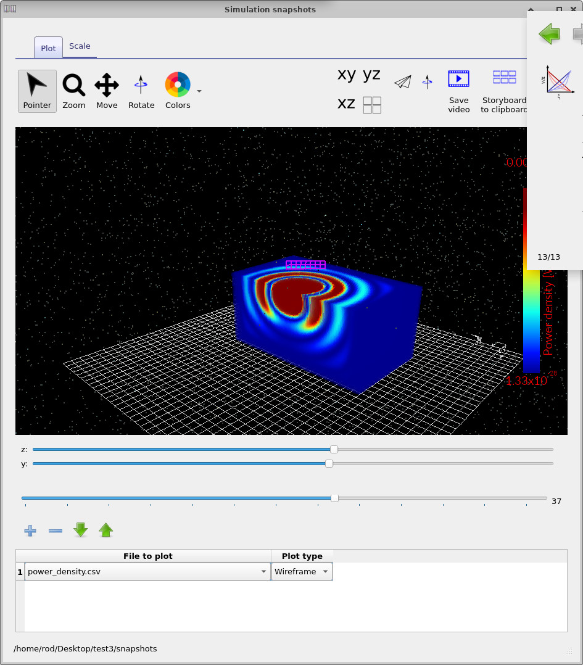Switch view to the xz plane

pos(345,104)
